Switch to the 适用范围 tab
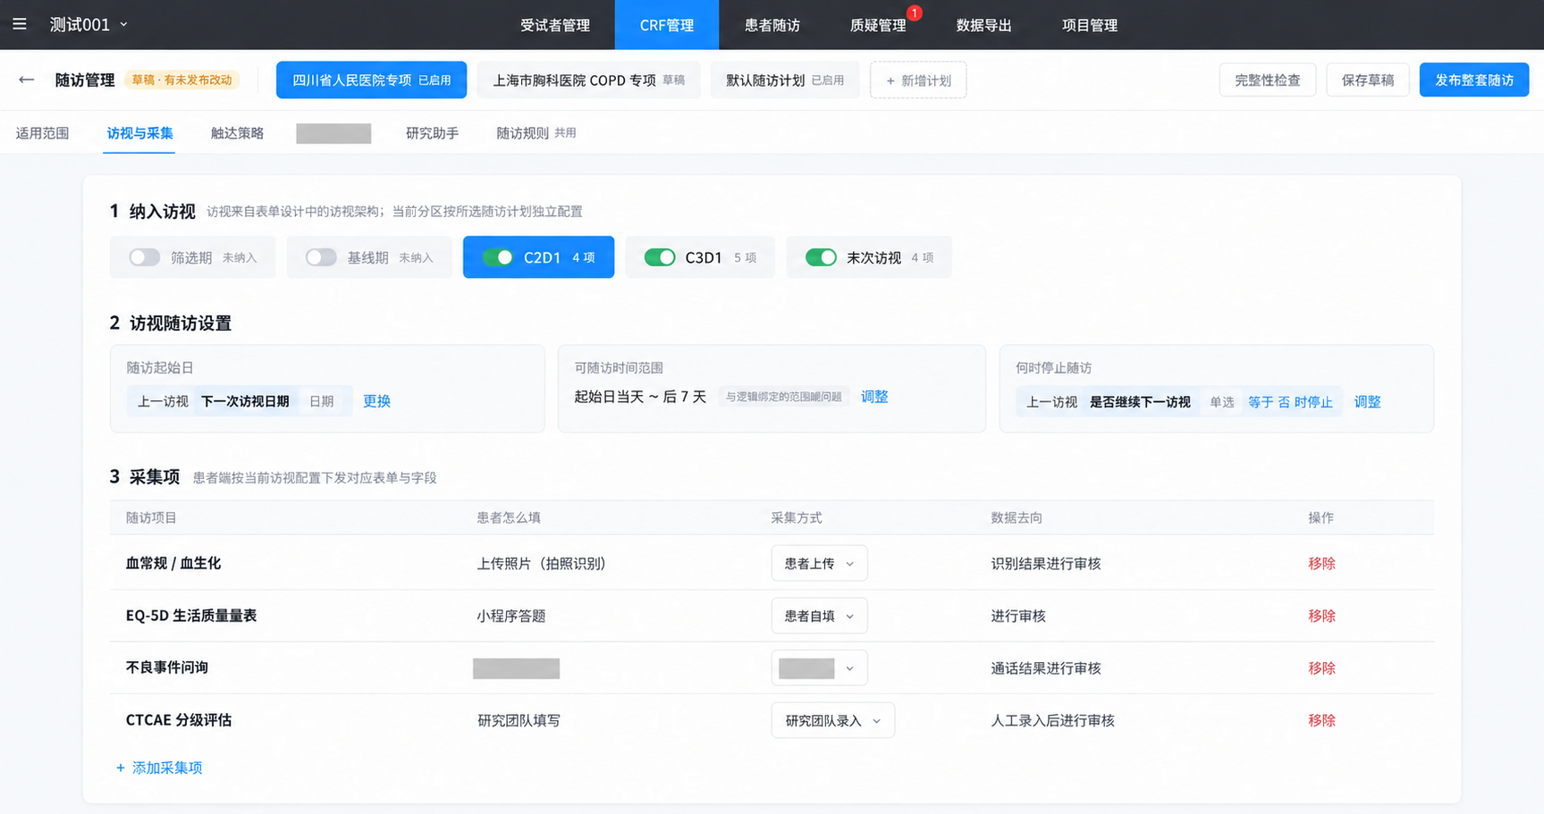This screenshot has width=1544, height=814. point(42,133)
